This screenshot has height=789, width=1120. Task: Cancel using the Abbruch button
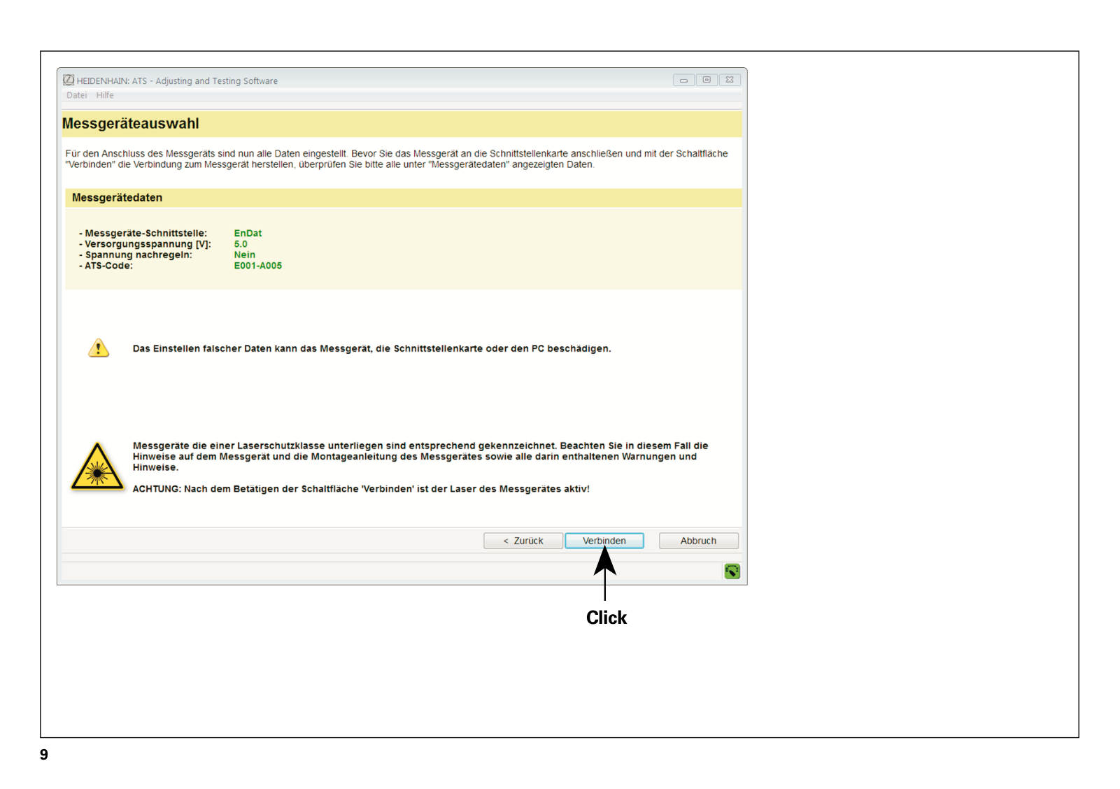click(x=698, y=541)
